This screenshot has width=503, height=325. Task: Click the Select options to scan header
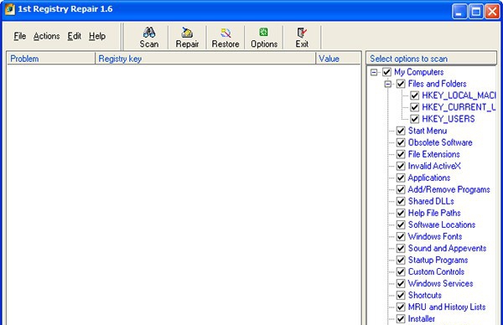tap(431, 59)
